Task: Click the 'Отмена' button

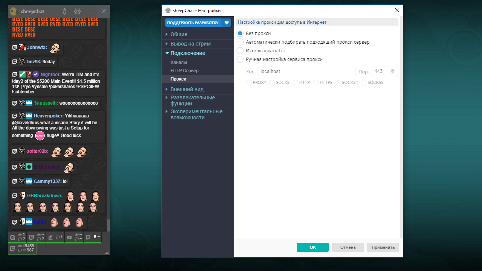Action: coord(348,247)
